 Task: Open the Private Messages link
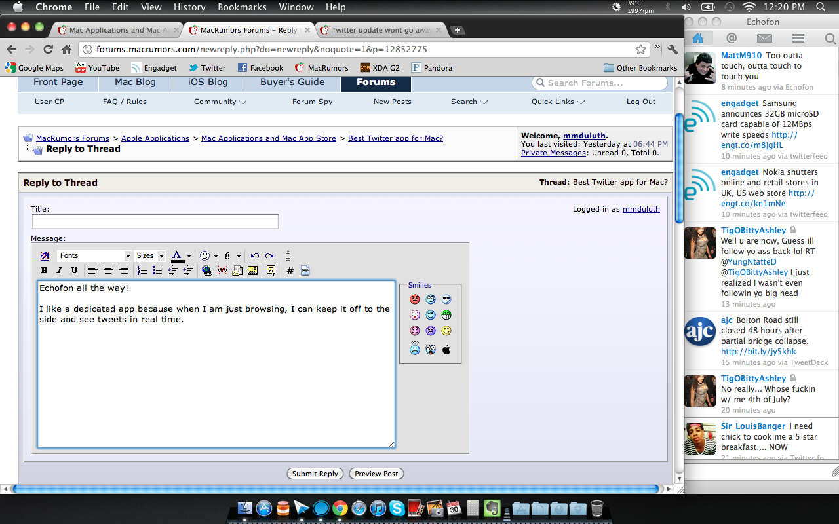coord(553,153)
